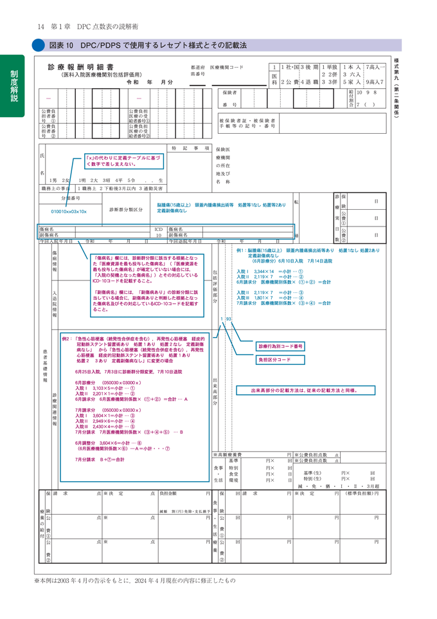
Task: Click the 負担区分コード callout label
Action: tap(274, 360)
